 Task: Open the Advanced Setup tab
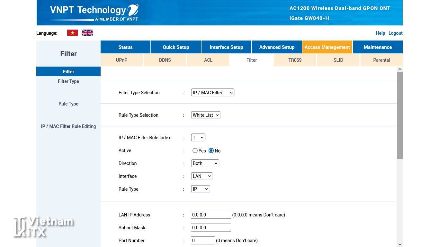pos(277,47)
